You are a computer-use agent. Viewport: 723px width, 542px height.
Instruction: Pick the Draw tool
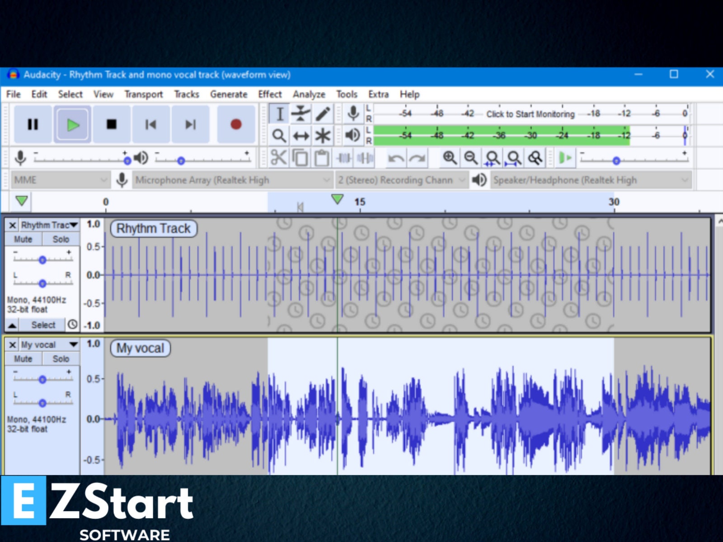[322, 114]
